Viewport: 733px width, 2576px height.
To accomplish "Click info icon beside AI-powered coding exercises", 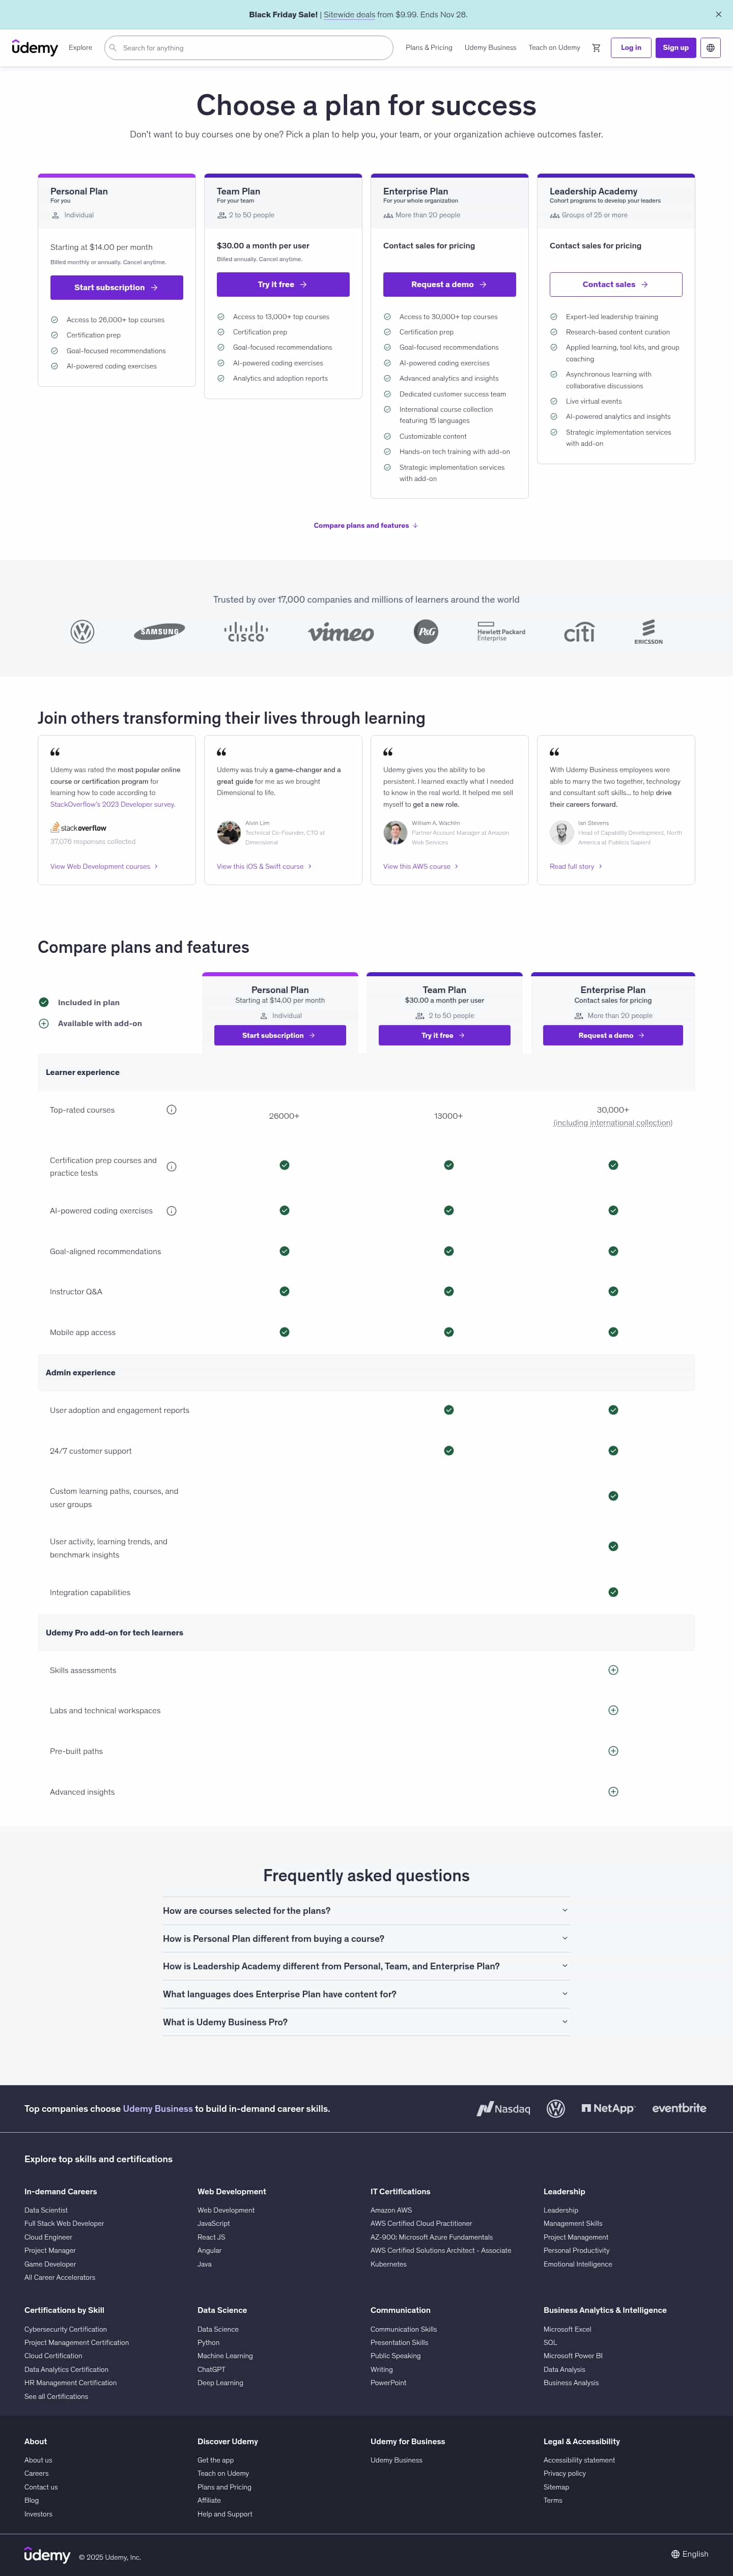I will [x=171, y=1211].
